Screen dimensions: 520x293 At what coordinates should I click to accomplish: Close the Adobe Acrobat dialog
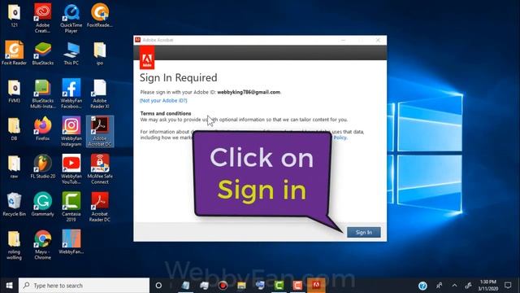(x=378, y=40)
